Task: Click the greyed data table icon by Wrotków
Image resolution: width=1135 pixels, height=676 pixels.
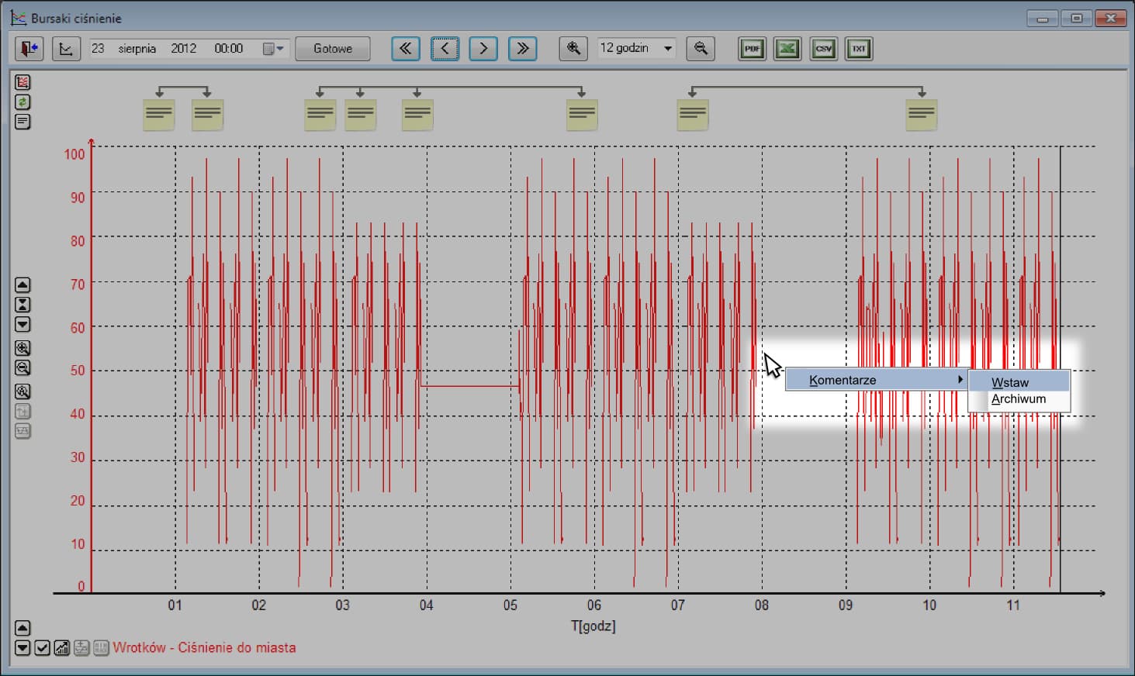Action: tap(101, 647)
